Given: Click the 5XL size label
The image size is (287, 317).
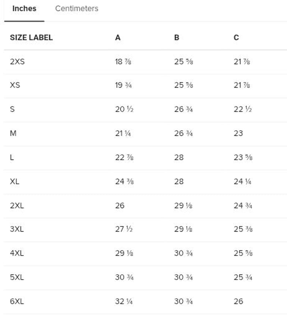Looking at the screenshot, I should (x=17, y=277).
